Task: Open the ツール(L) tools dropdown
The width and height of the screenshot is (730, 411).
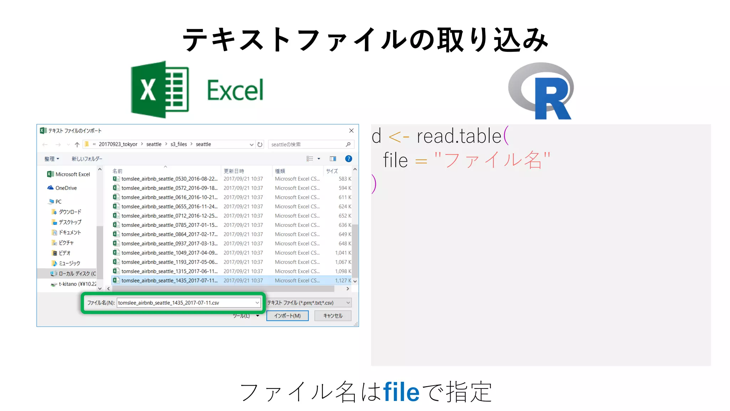Action: coord(246,316)
